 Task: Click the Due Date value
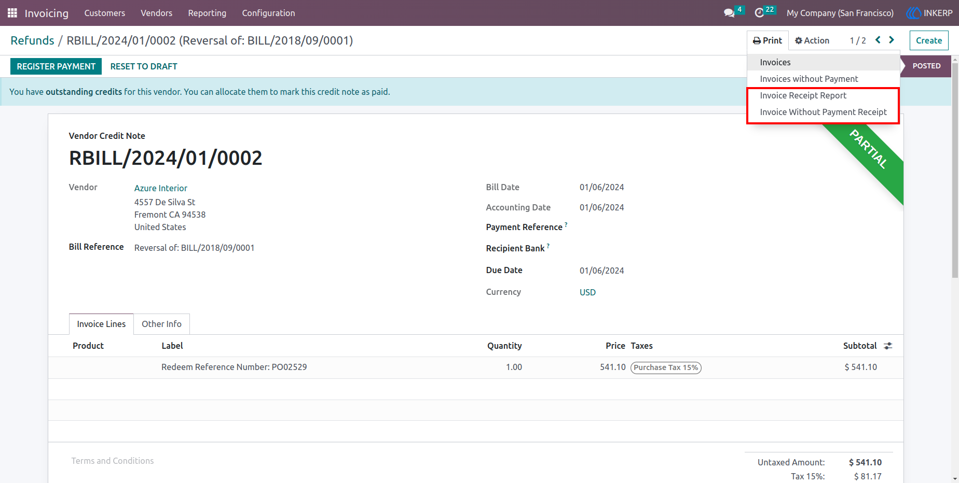click(x=601, y=271)
